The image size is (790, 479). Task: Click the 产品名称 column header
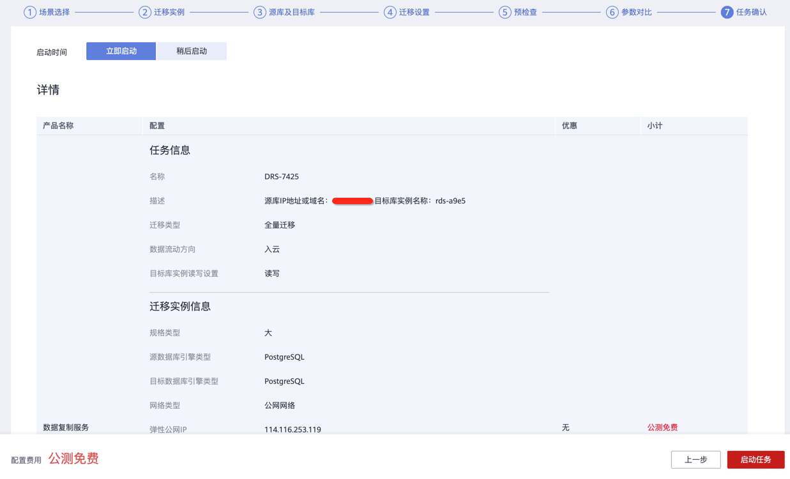click(58, 126)
